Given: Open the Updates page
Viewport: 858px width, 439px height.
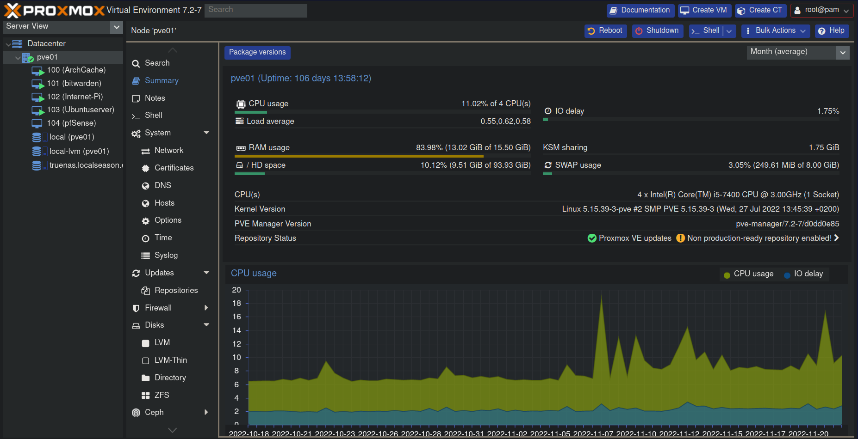Looking at the screenshot, I should pos(159,273).
